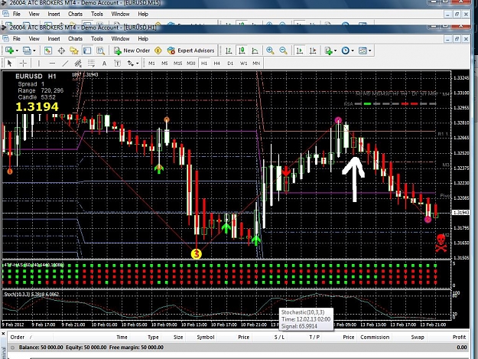Select the arrow cursor tool
The image size is (478, 359).
[x=9, y=63]
